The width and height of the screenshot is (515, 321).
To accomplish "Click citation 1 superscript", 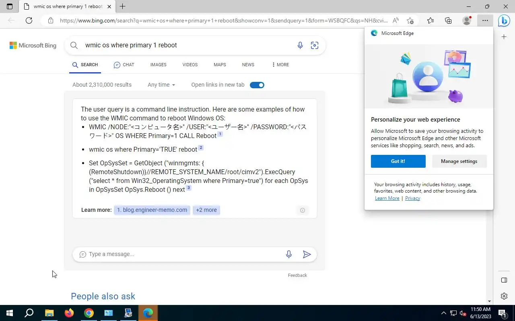I will 220,134.
